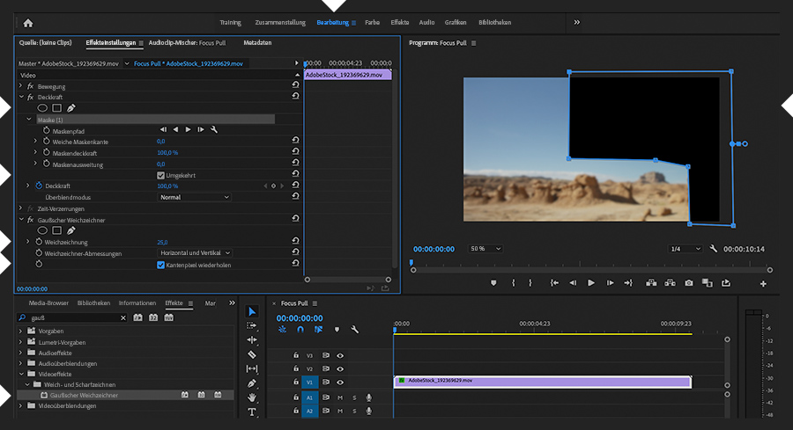Click the camera export frame icon

tap(688, 283)
